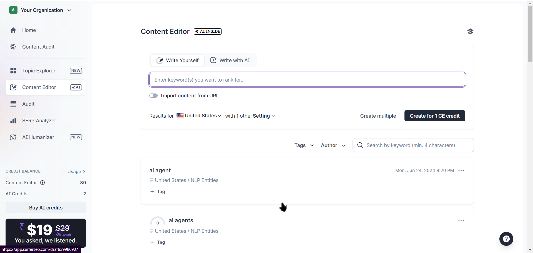Switch to Write with AI mode
The width and height of the screenshot is (533, 253).
pyautogui.click(x=230, y=60)
